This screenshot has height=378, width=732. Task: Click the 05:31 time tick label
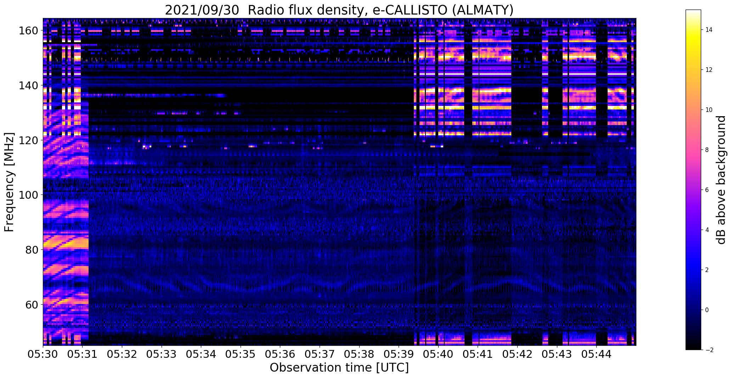point(83,354)
